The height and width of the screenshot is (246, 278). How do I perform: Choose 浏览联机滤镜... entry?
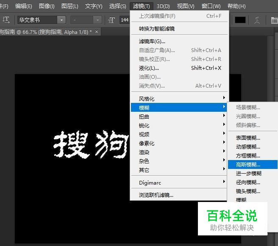[x=179, y=195]
